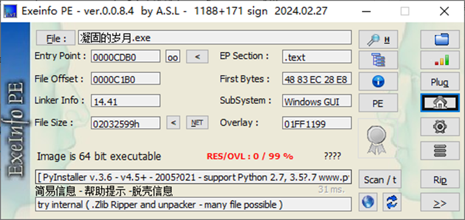Open the Rip menu button

coord(440,179)
